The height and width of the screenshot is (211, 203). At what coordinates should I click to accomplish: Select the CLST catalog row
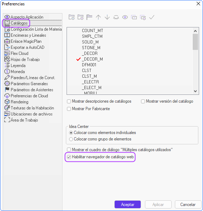coord(87,70)
